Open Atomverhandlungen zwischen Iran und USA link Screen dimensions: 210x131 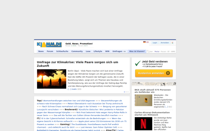pos(69,101)
